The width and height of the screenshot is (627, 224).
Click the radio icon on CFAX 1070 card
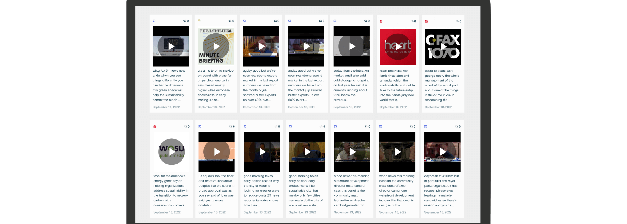pos(426,21)
